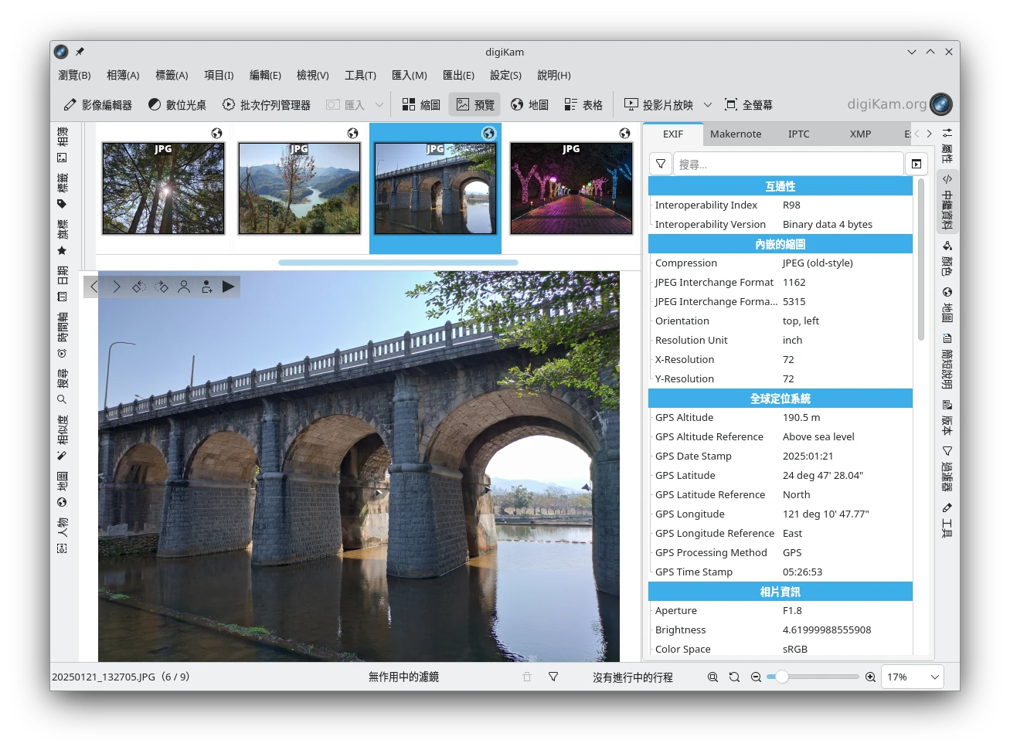The image size is (1010, 750).
Task: Click the zoom-out magnifier in status bar
Action: click(756, 677)
